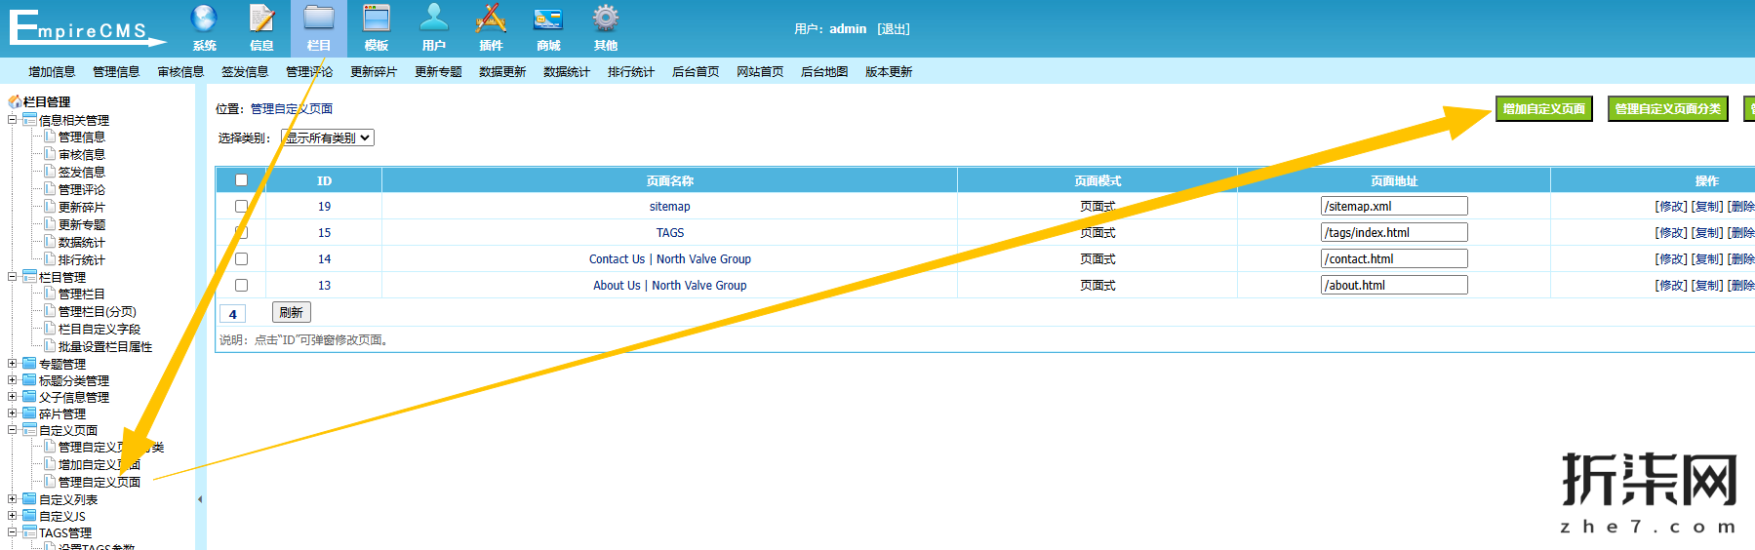Click the /contact.html address field
Screen dimensions: 1755x550
(1394, 259)
